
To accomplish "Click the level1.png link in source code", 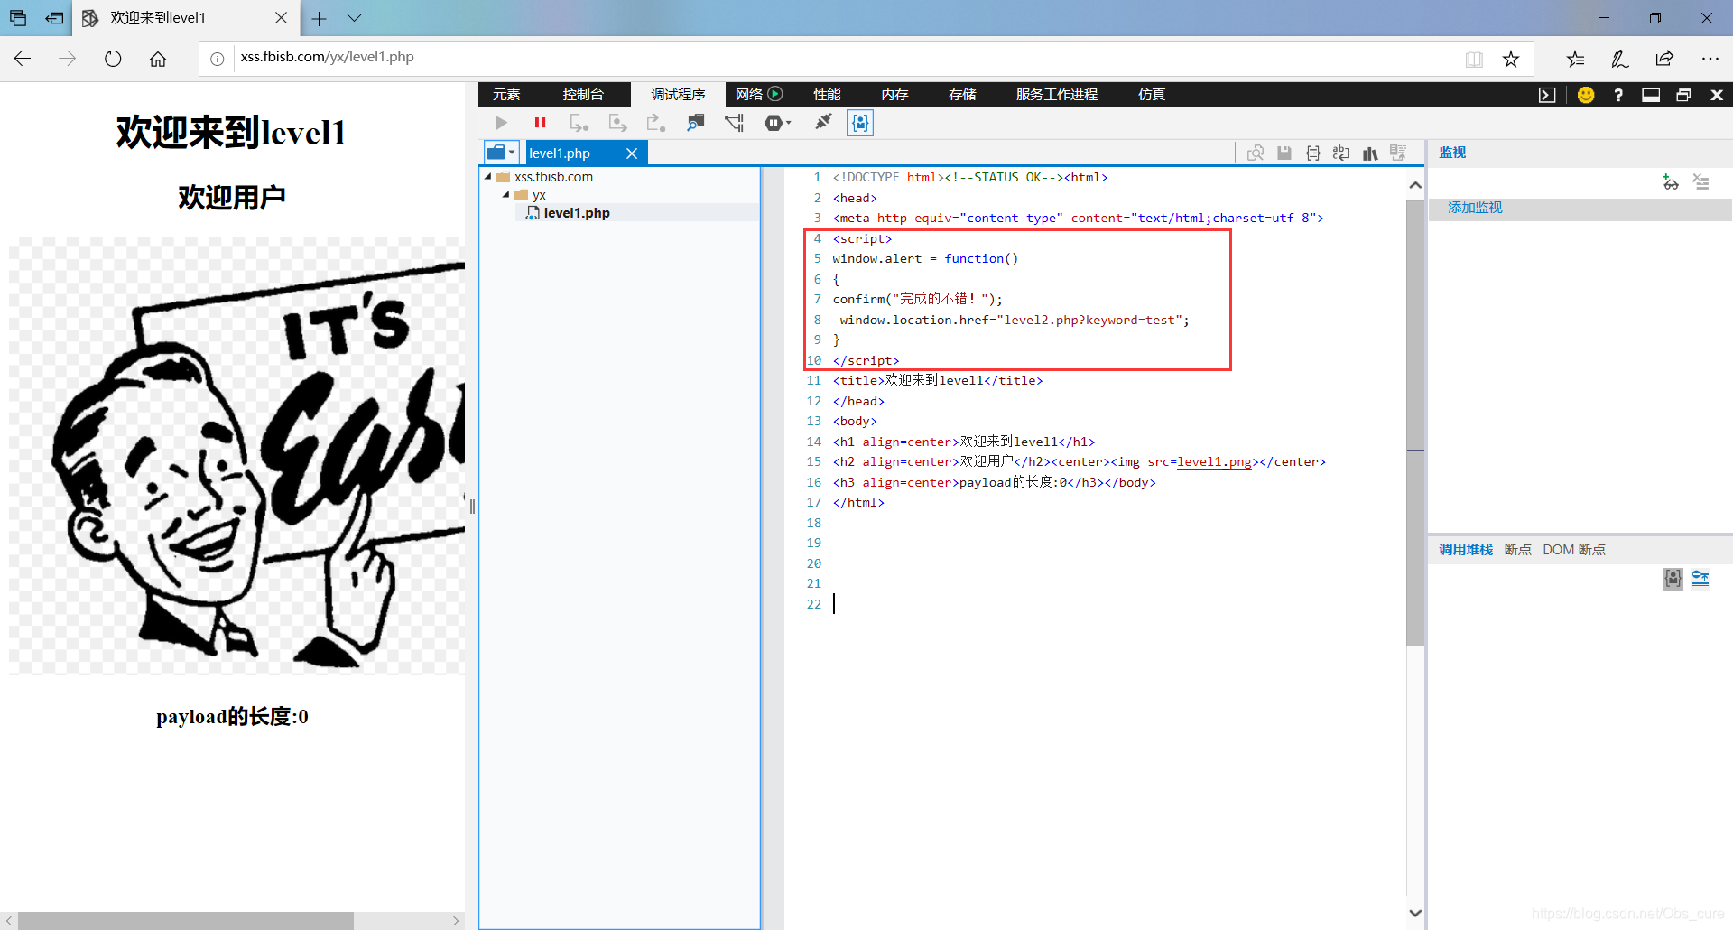I will [x=1214, y=462].
